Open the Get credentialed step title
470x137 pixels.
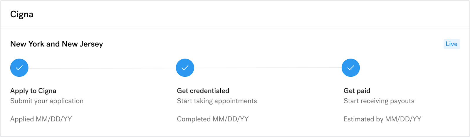pos(203,91)
